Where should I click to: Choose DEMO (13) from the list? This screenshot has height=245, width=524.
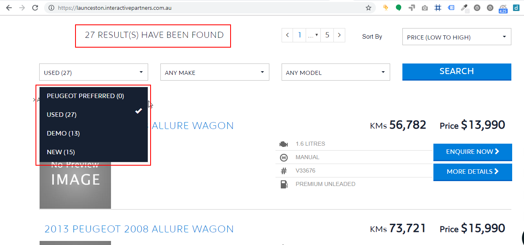[x=63, y=133]
